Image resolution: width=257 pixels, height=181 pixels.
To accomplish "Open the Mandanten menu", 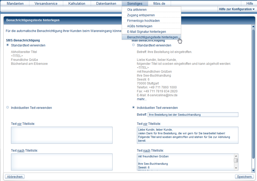I will [x=15, y=3].
